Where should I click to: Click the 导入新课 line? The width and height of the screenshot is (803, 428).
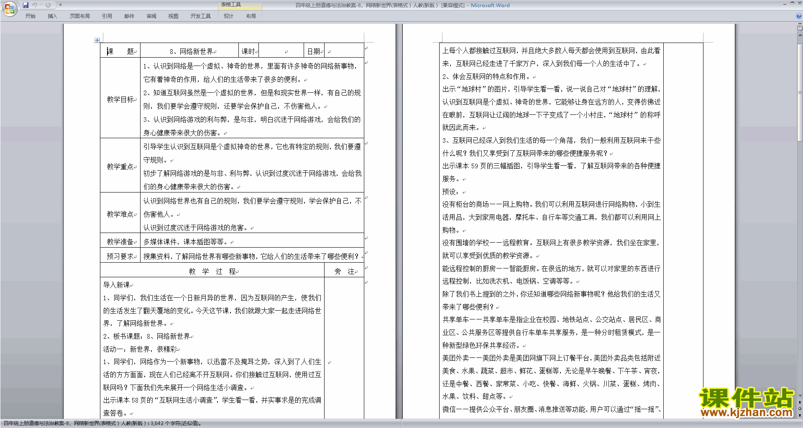pyautogui.click(x=117, y=285)
